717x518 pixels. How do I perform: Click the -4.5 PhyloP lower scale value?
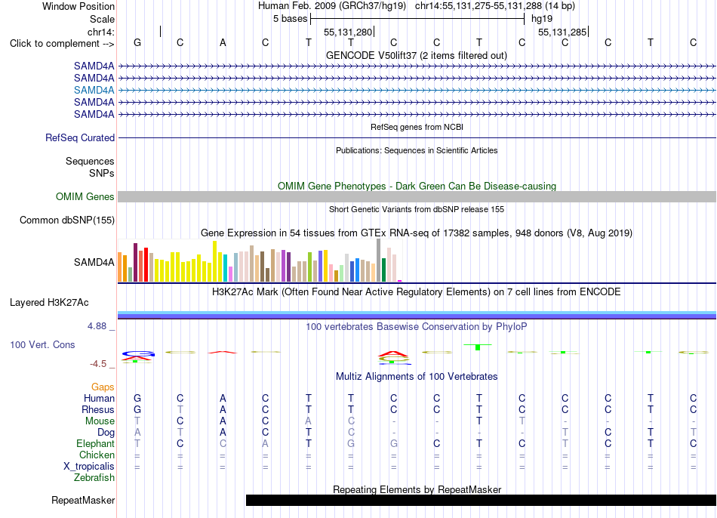tap(98, 364)
